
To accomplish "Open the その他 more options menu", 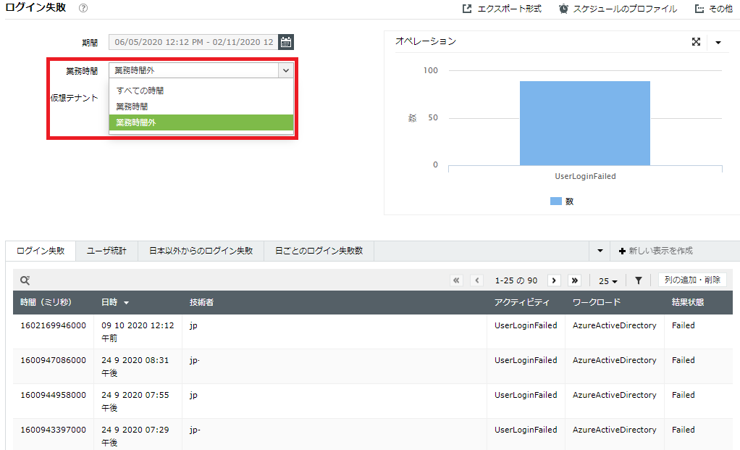I will 714,9.
